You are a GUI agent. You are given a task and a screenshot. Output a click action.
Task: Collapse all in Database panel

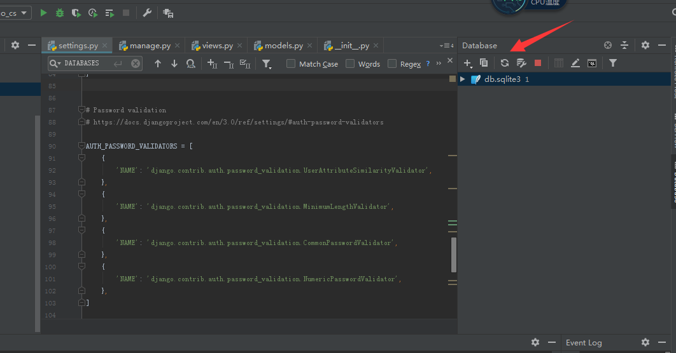coord(624,45)
